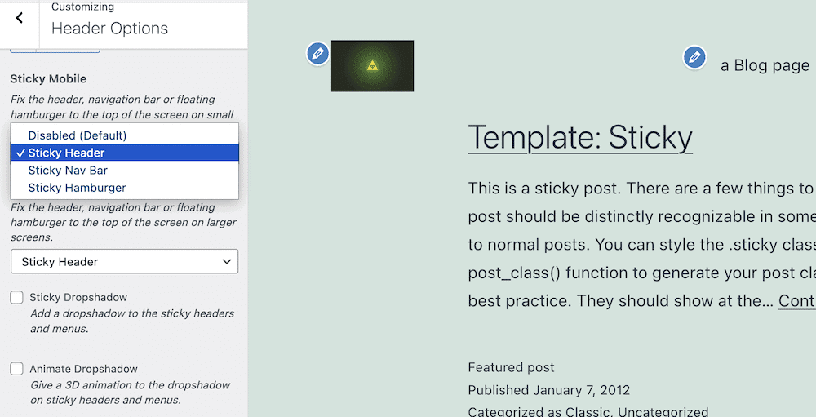The image size is (816, 417).
Task: Pick the Sticky Hamburger option
Action: 77,188
